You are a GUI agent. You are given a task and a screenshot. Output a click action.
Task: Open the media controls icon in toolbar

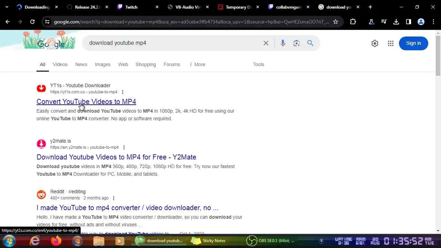[x=384, y=22]
